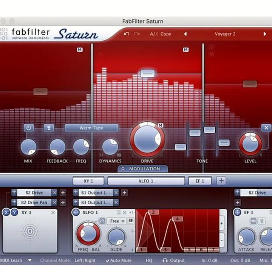Click the MIX knob
Viewport: 272px width, 272px height.
(x=28, y=147)
